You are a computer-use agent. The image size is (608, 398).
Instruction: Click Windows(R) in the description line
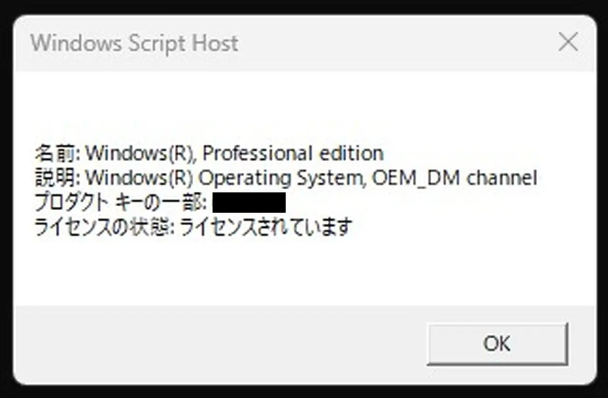pyautogui.click(x=140, y=178)
